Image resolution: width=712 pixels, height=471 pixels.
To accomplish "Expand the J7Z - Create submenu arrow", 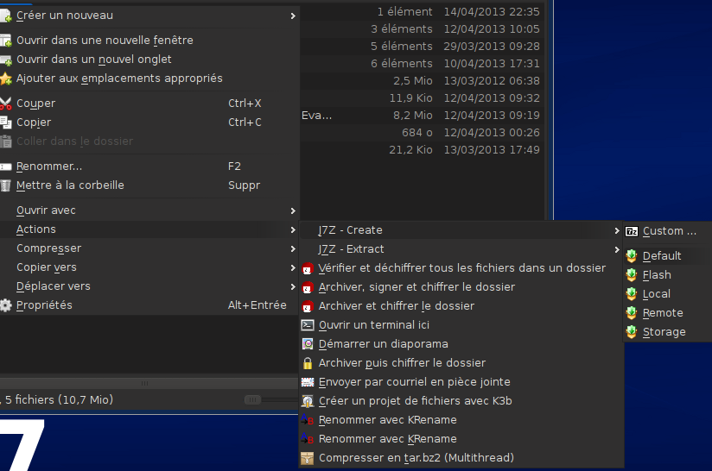I will (617, 230).
